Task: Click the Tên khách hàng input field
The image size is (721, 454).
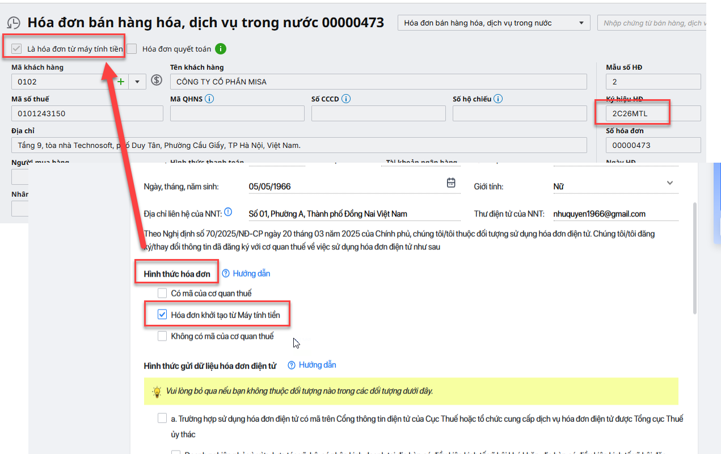Action: 378,82
